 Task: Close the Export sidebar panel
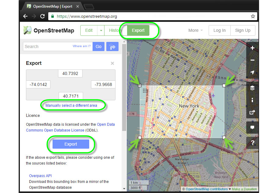[112, 63]
